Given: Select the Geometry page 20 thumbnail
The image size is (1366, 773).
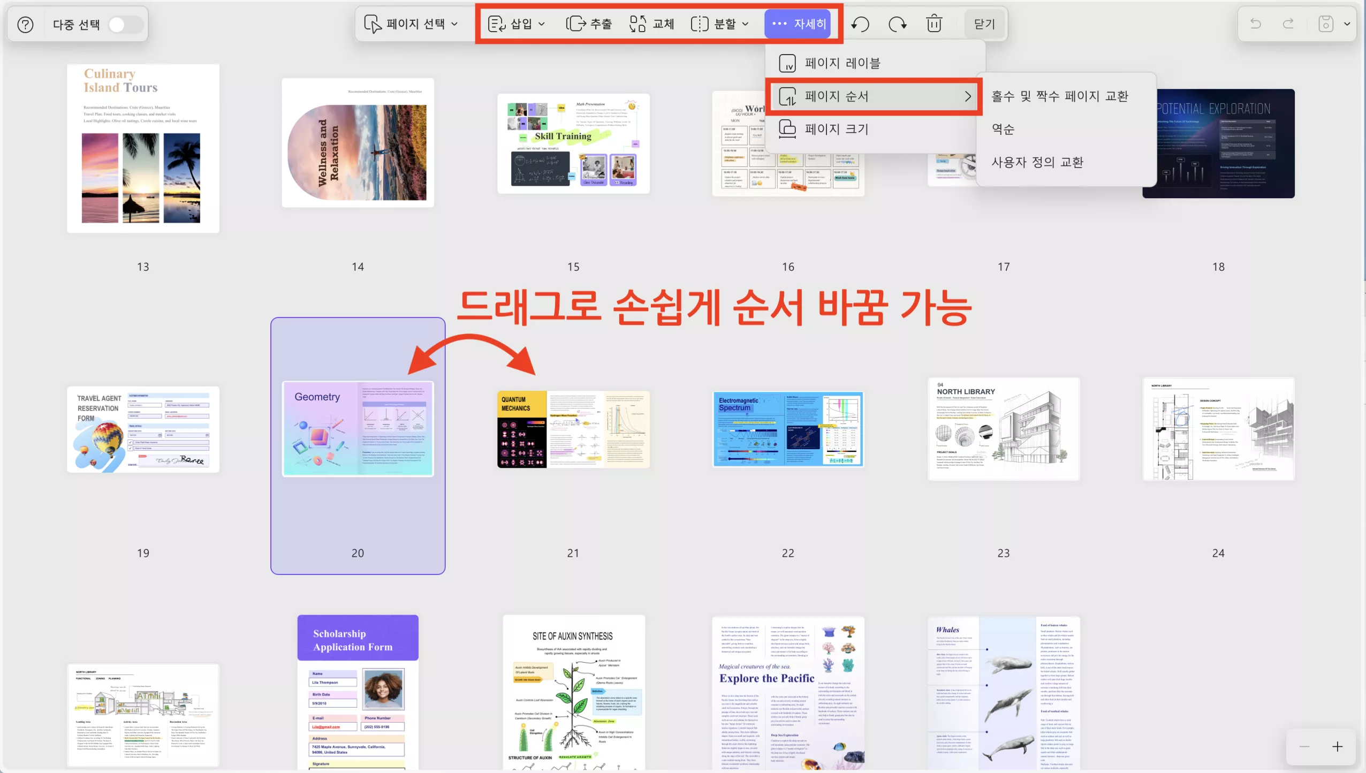Looking at the screenshot, I should pos(358,428).
